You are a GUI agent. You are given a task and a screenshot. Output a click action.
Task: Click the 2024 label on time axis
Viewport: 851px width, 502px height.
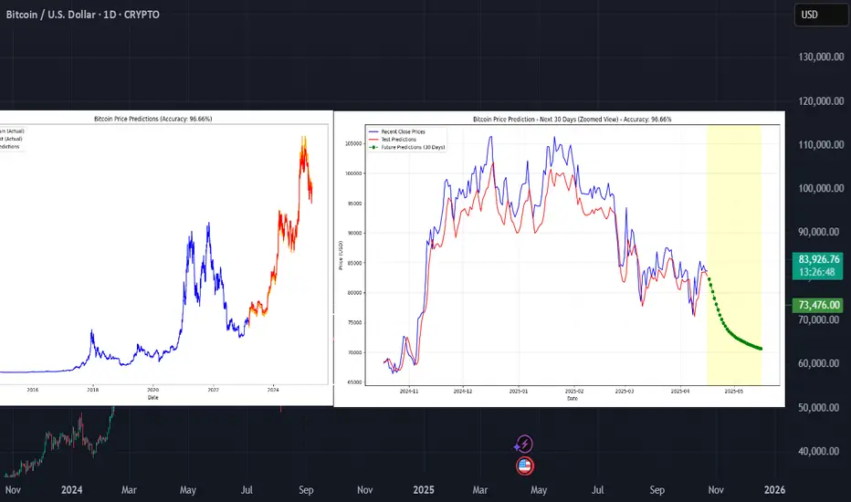[71, 490]
